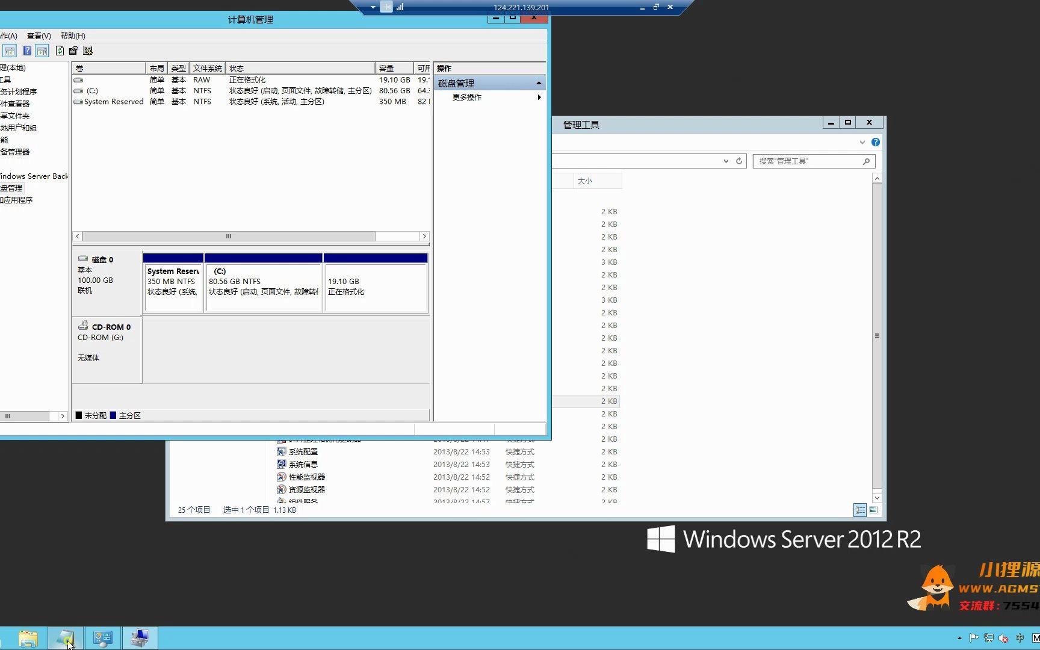Toggle the action pane toolbar icon

point(42,51)
